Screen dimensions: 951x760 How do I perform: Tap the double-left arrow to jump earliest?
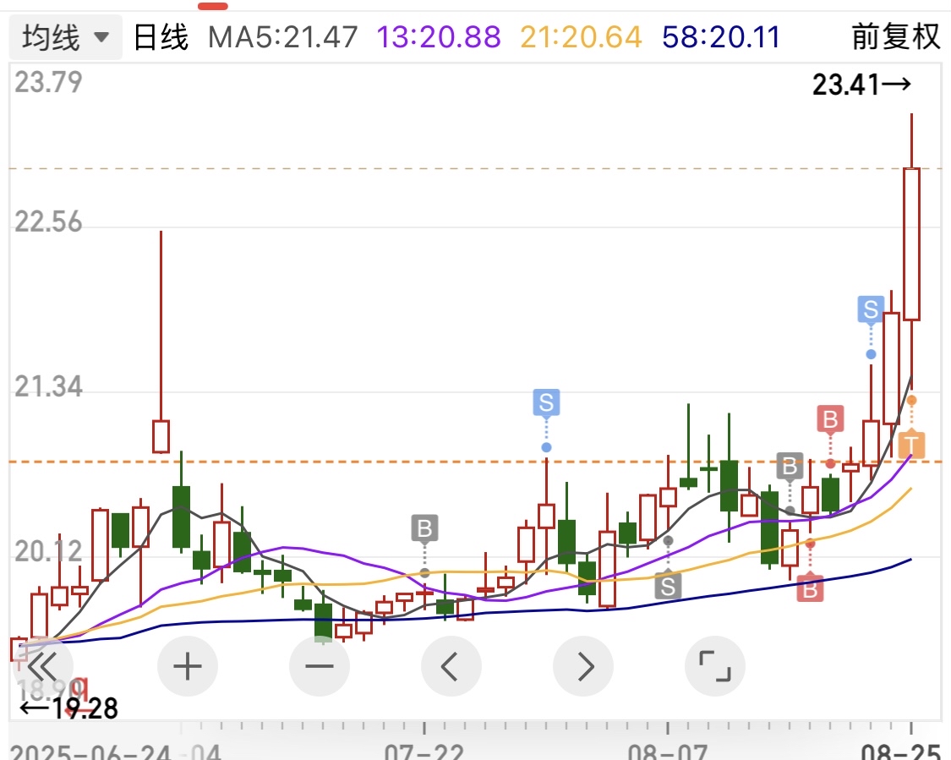[x=42, y=667]
